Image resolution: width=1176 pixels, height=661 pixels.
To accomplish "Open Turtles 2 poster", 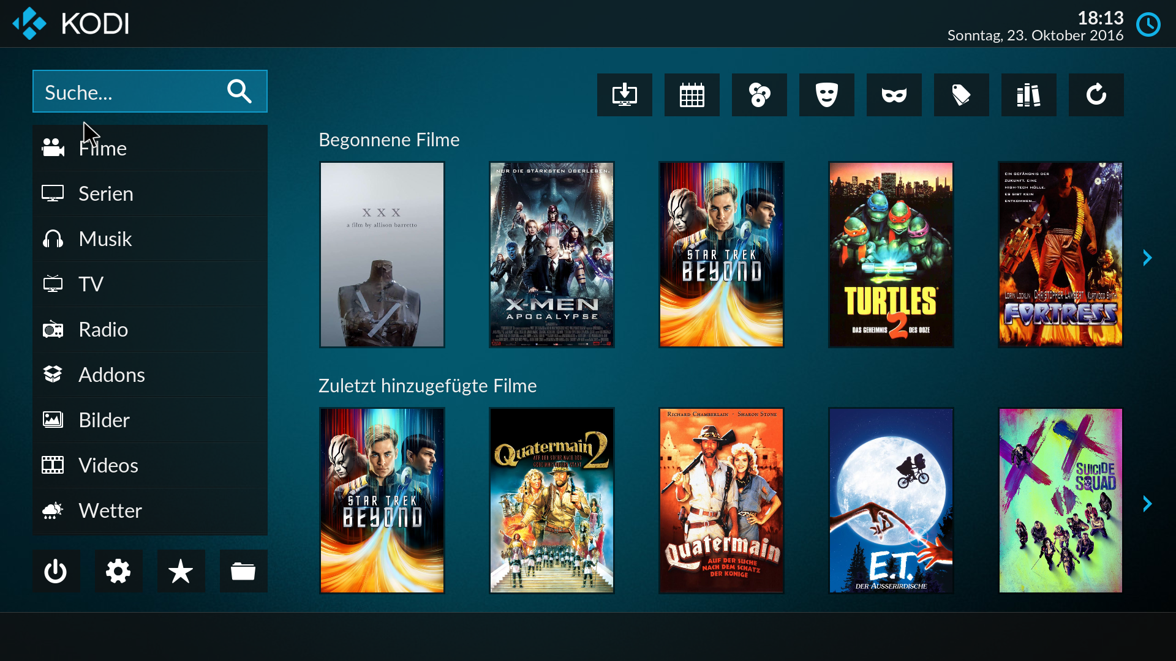I will pos(891,255).
